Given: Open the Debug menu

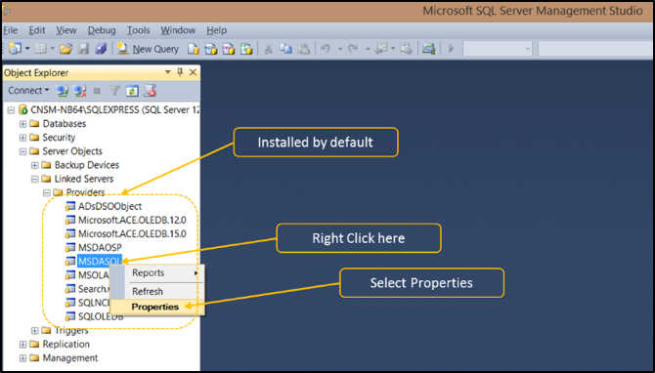Looking at the screenshot, I should (102, 30).
